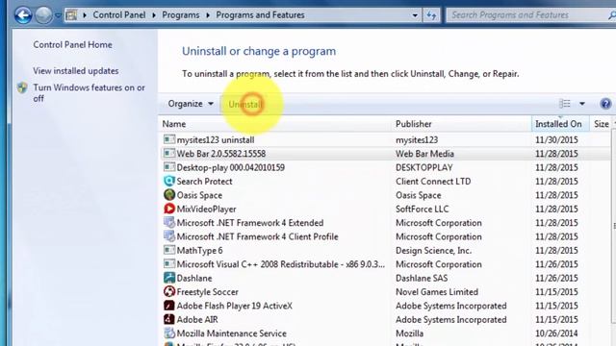Sort by the Size column header
The image size is (616, 346).
tap(602, 124)
